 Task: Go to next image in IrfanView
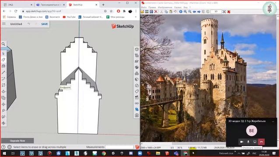[199, 12]
